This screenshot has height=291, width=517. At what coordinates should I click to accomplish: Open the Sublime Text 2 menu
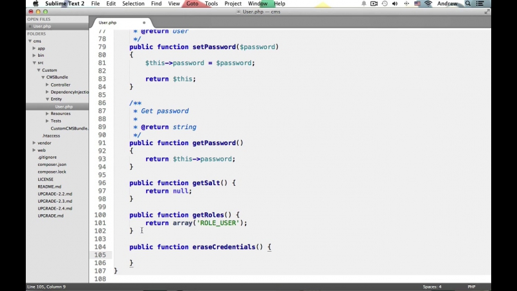point(65,4)
